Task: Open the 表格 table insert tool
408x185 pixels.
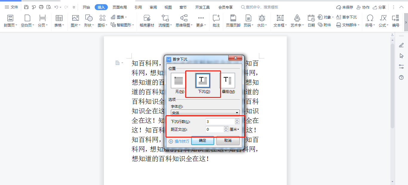Action: pos(59,21)
